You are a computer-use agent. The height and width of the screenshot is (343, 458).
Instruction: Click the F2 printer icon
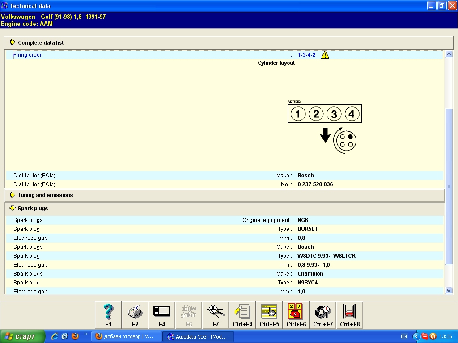pyautogui.click(x=135, y=315)
